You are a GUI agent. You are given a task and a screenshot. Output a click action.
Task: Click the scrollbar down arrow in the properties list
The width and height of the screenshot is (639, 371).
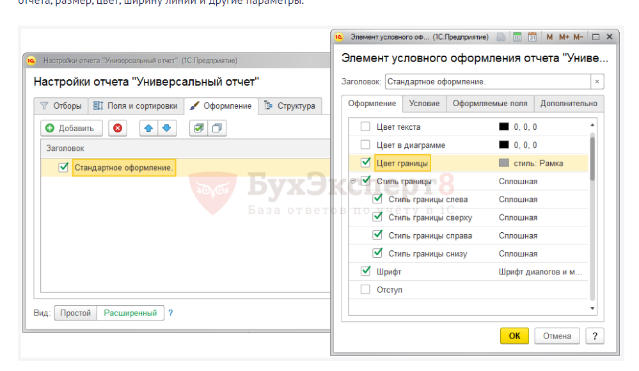click(592, 308)
